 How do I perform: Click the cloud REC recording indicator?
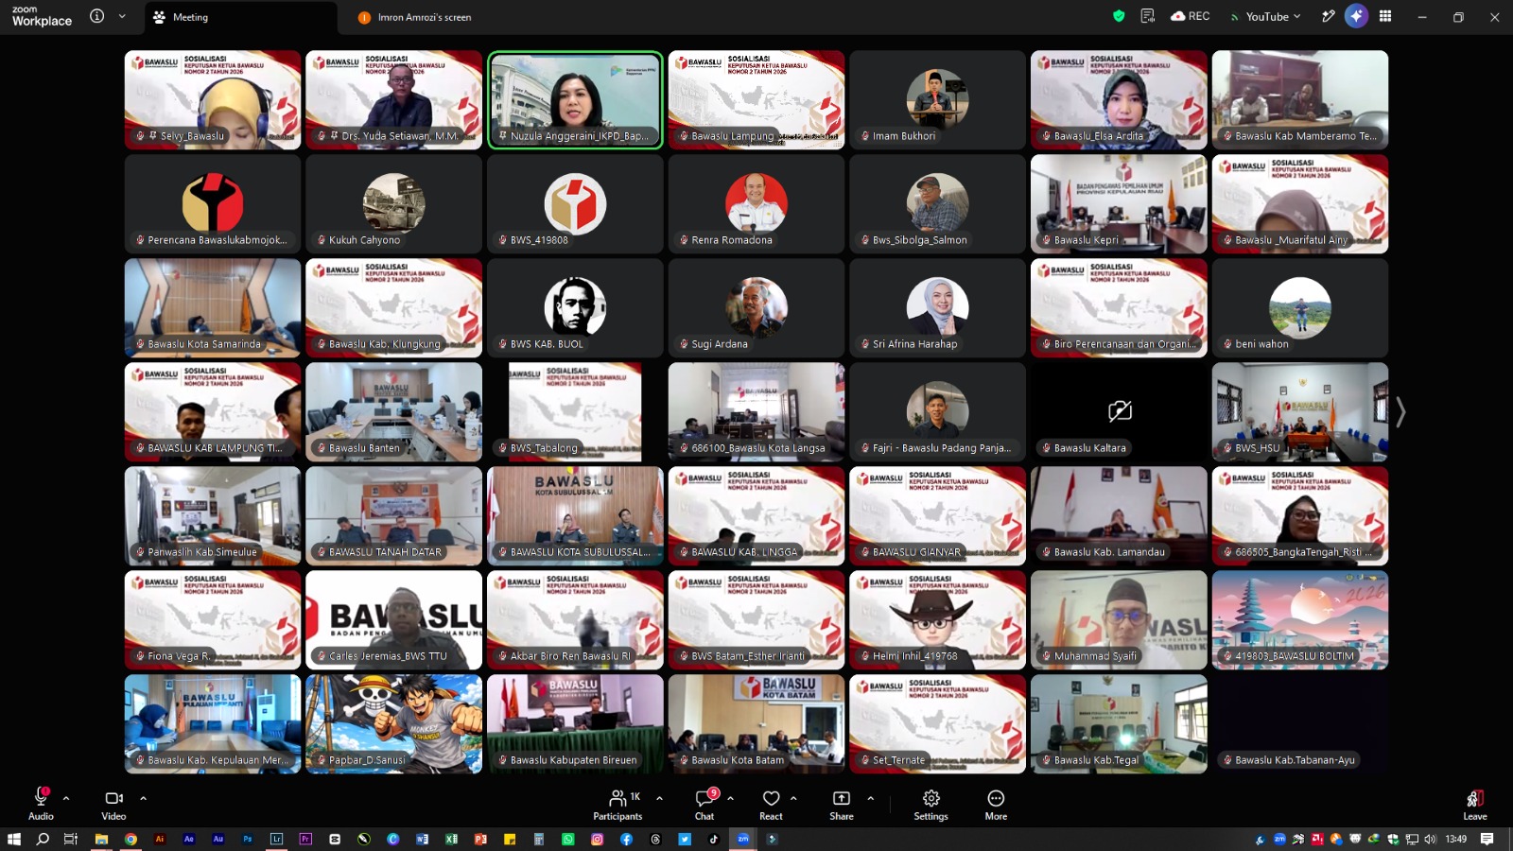(x=1190, y=16)
